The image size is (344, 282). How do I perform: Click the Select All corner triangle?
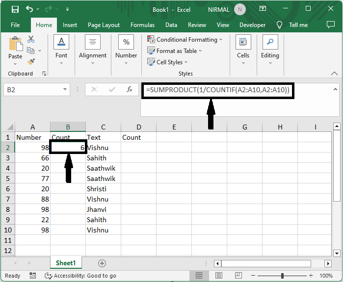(x=10, y=127)
